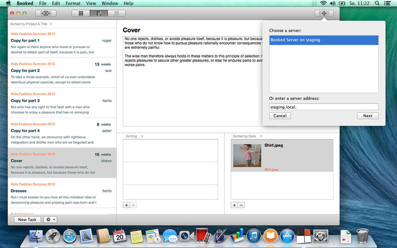Click the clock showing So. 11:22
The width and height of the screenshot is (397, 248).
coord(359,3)
